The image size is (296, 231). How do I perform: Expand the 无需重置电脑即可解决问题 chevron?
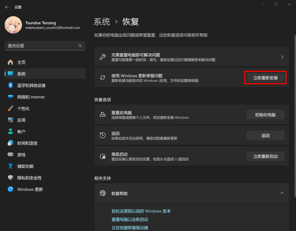(282, 57)
